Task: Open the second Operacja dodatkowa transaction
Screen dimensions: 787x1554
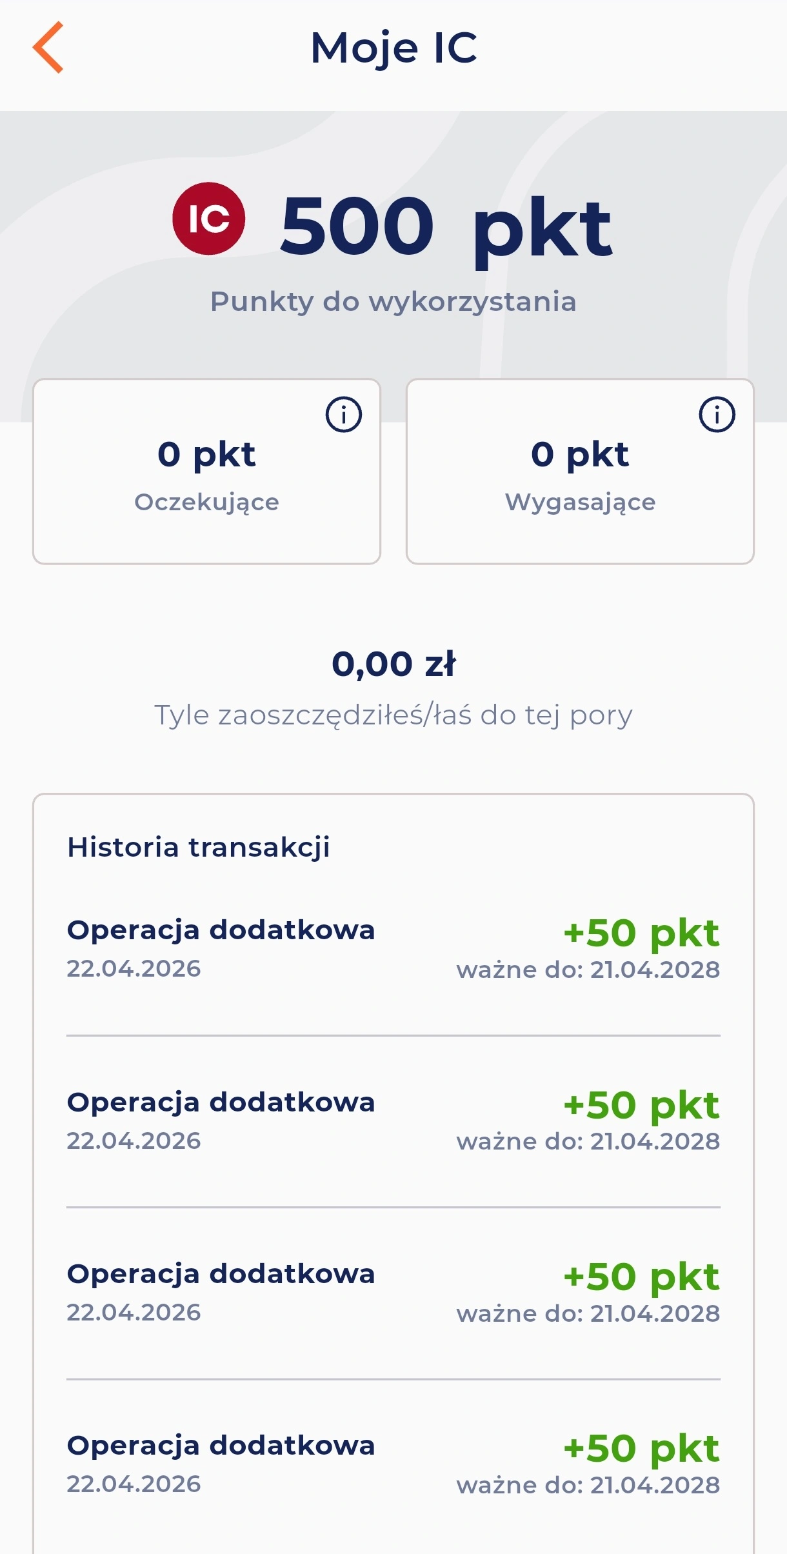Action: coord(221,1119)
